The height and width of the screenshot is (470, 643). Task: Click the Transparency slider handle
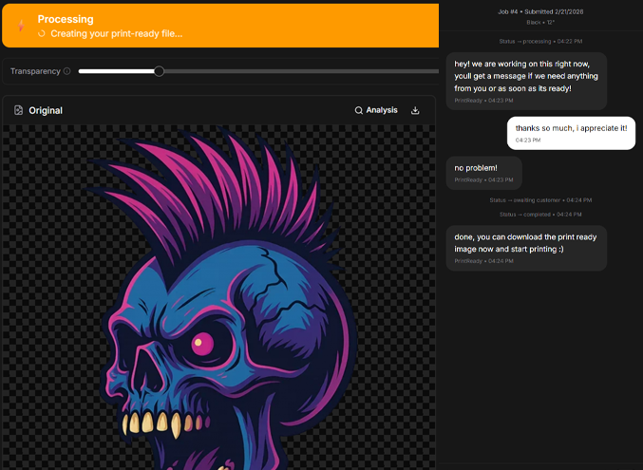(x=159, y=71)
